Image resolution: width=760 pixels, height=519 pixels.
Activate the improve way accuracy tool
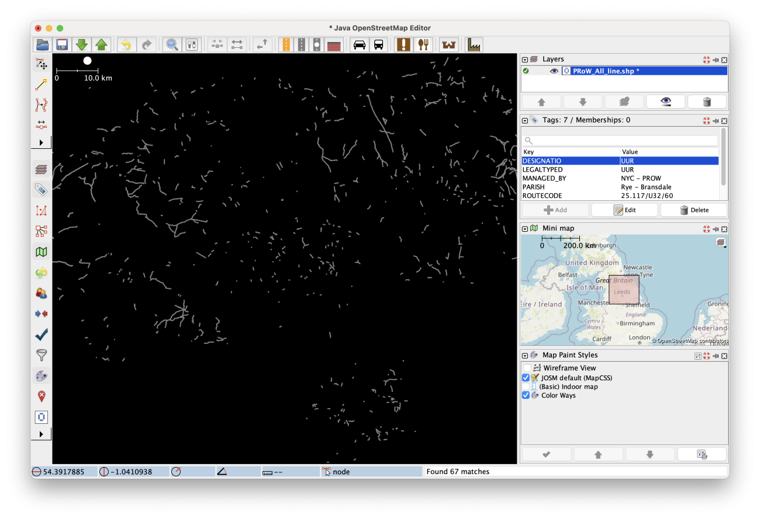[x=41, y=105]
